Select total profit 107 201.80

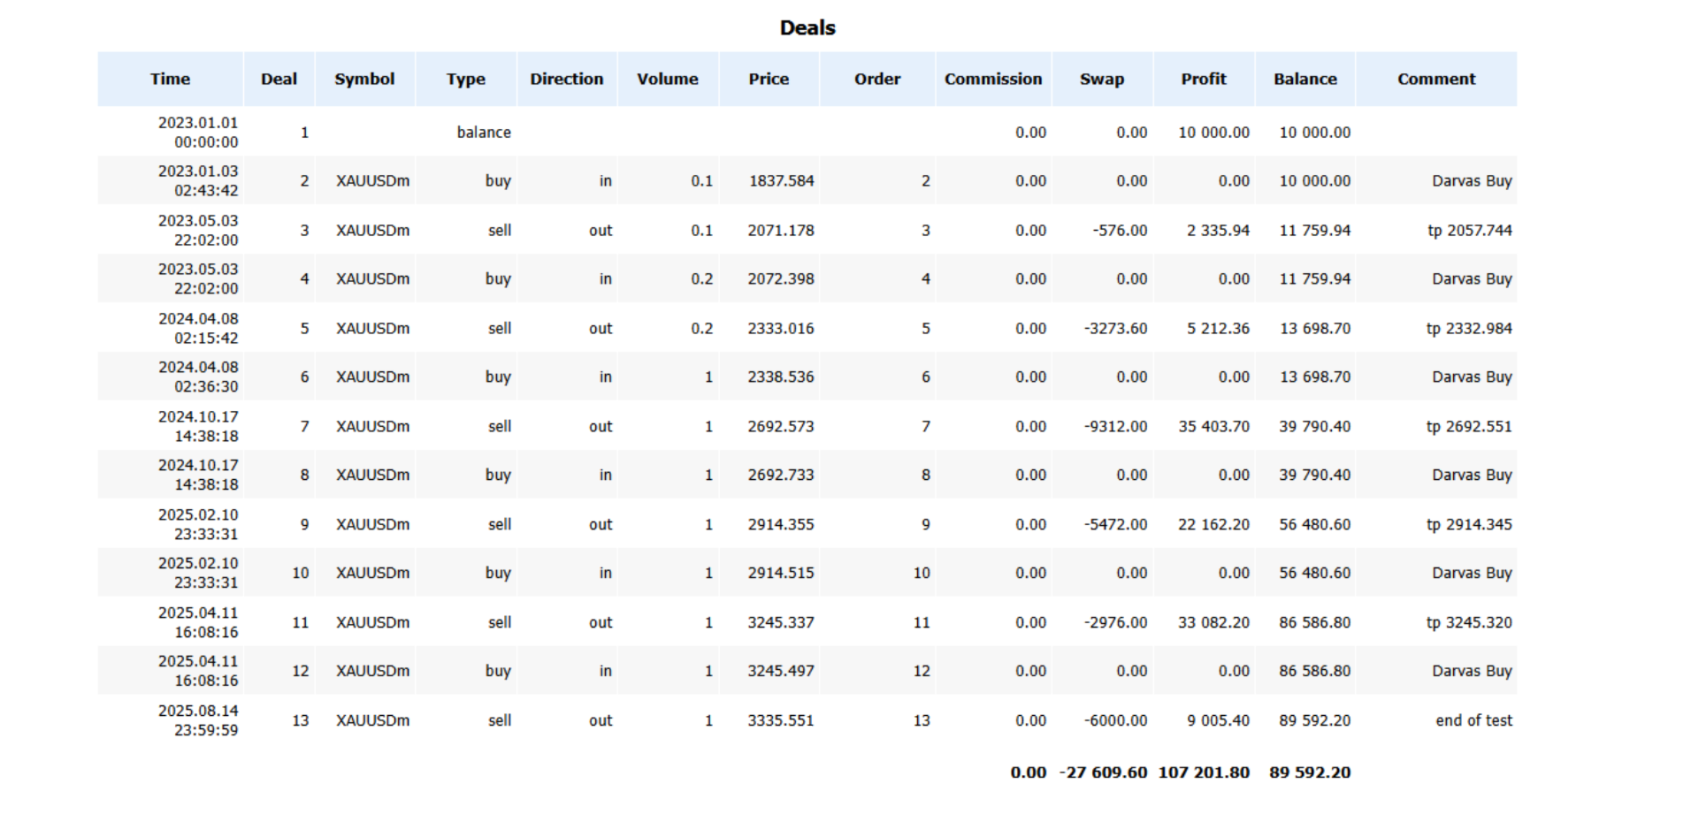1204,773
